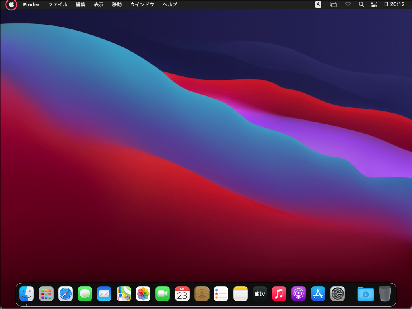Open Mail from the Dock
Viewport: 412px width, 309px height.
(104, 293)
